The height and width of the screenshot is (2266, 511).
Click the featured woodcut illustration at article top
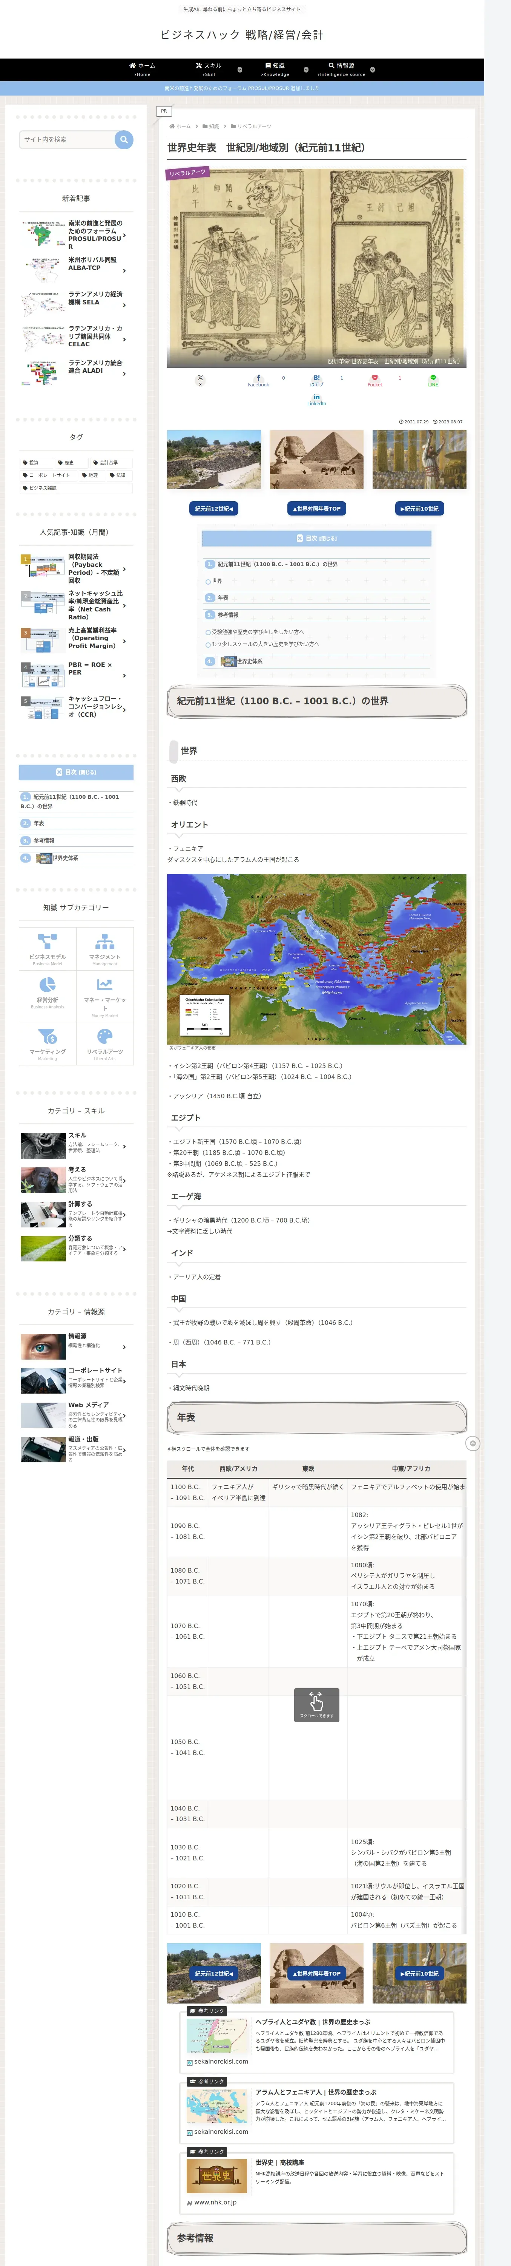[x=316, y=268]
